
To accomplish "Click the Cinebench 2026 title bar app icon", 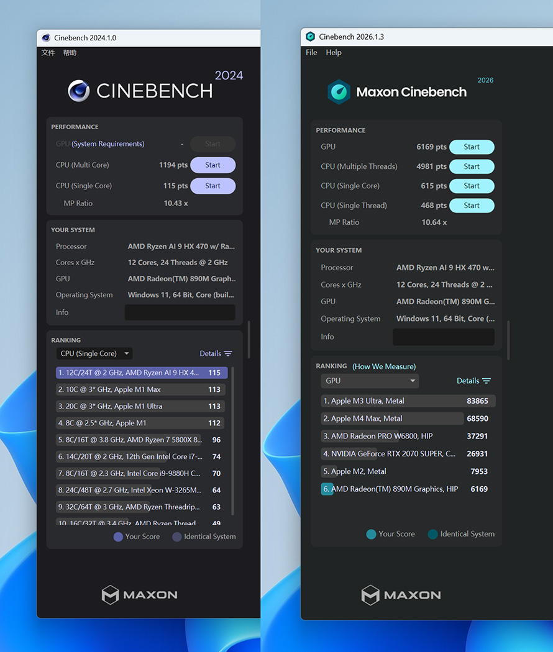I will tap(311, 37).
